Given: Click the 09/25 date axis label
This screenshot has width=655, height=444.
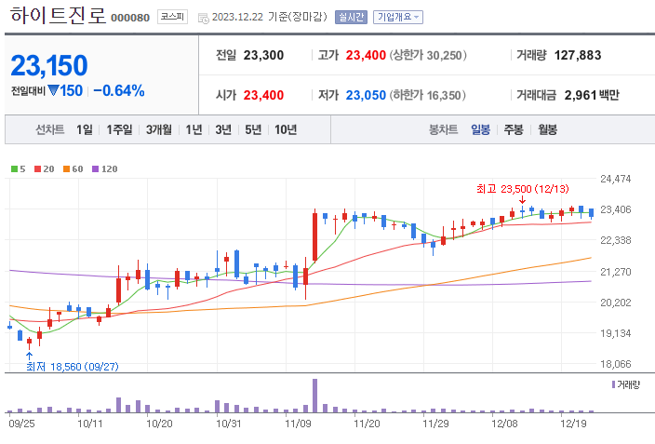Looking at the screenshot, I should point(21,424).
